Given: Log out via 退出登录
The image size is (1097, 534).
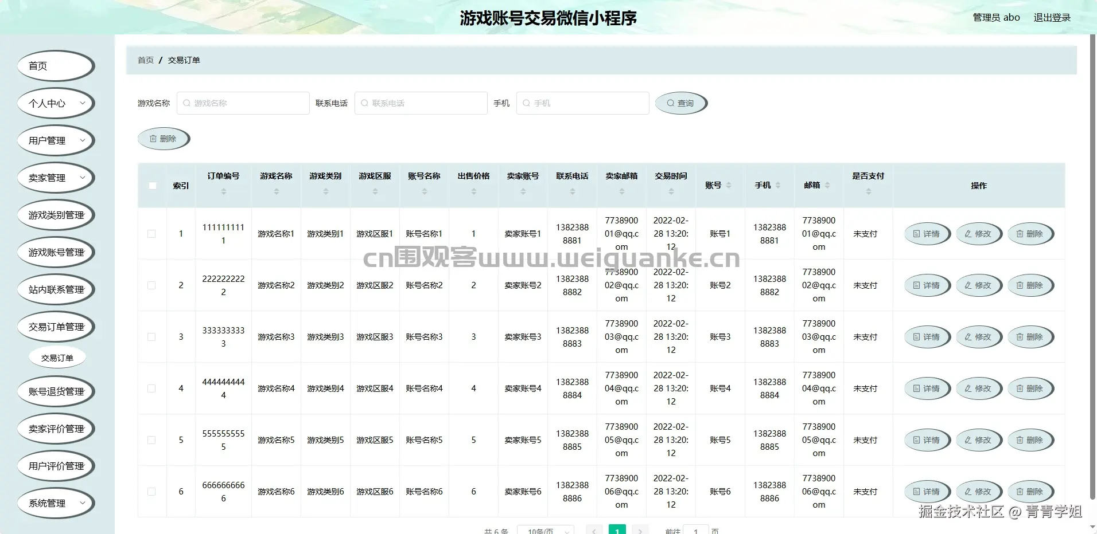Looking at the screenshot, I should click(x=1052, y=17).
